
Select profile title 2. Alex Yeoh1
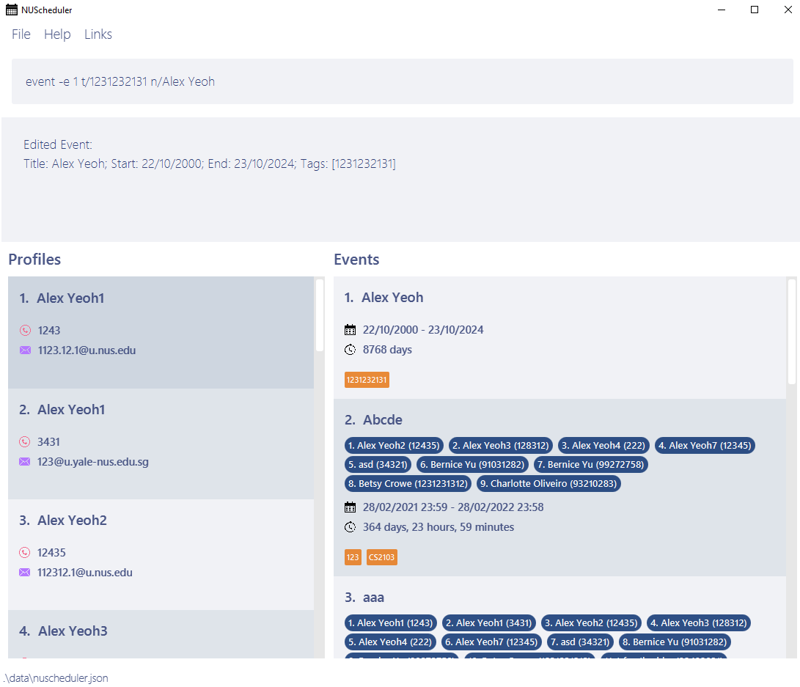pyautogui.click(x=62, y=410)
